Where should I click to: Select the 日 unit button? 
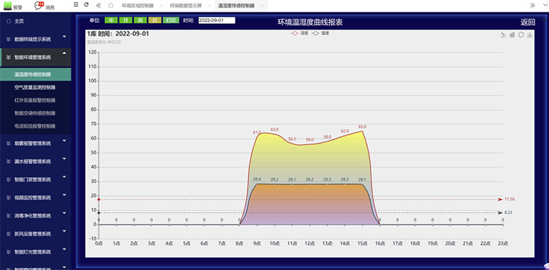154,21
